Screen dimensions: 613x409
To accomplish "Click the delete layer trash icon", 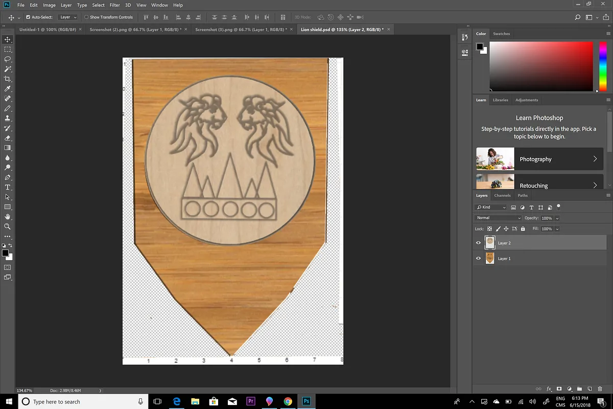I will click(599, 389).
